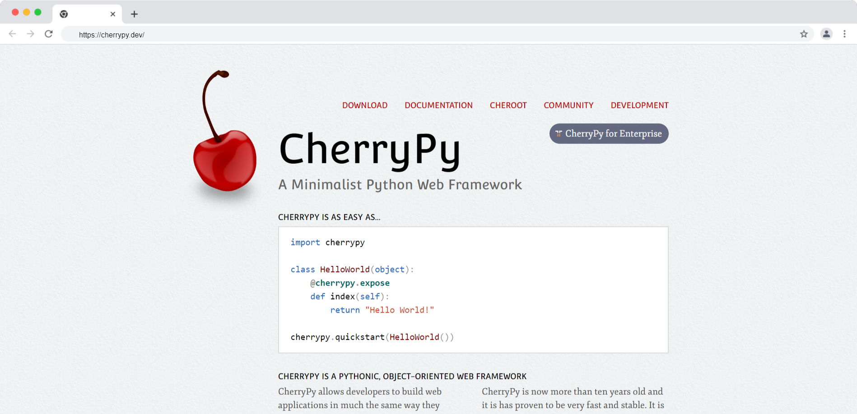Screen dimensions: 857x414
Task: Open the DEVELOPMENT navigation link
Action: (x=639, y=105)
